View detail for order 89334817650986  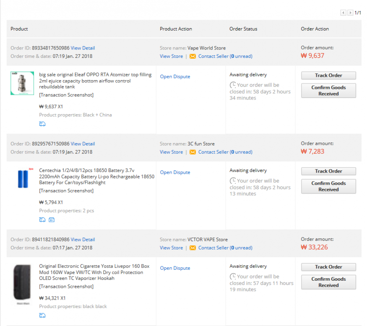(x=83, y=48)
